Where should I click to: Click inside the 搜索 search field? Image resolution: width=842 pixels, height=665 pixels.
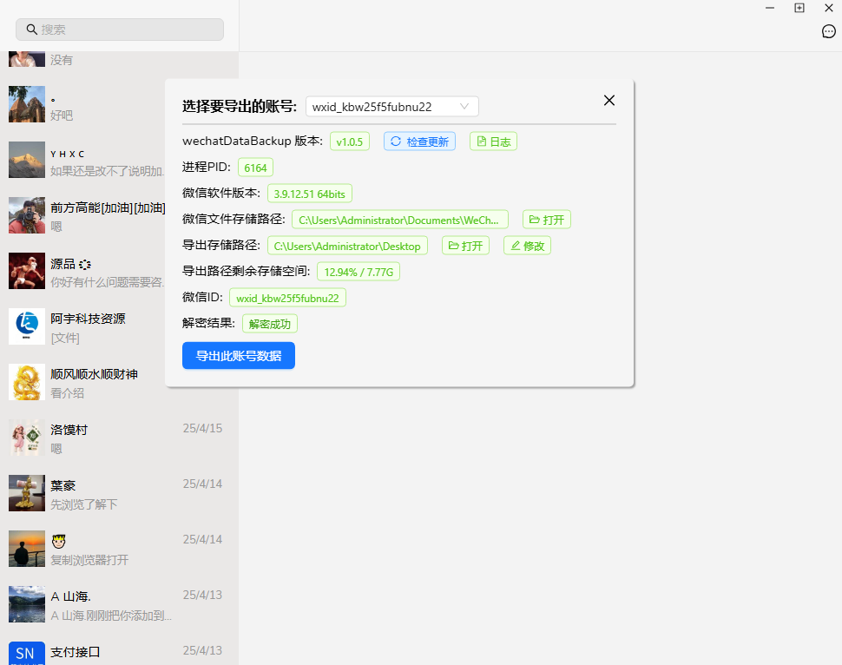119,29
